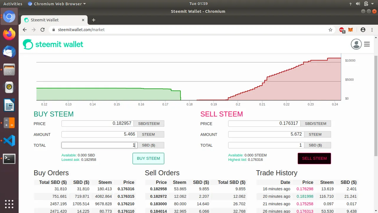The width and height of the screenshot is (378, 213).
Task: Show Applications grid icon
Action: (x=9, y=204)
